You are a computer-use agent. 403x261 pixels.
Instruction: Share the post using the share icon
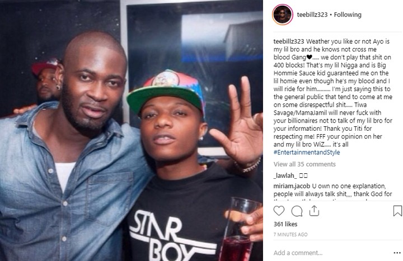314,211
